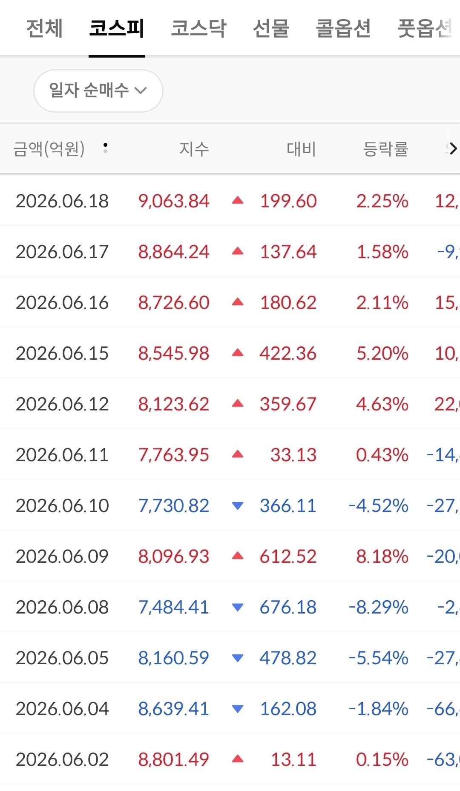Click the down triangle on 2026.06.08 row
460x791 pixels.
[238, 607]
